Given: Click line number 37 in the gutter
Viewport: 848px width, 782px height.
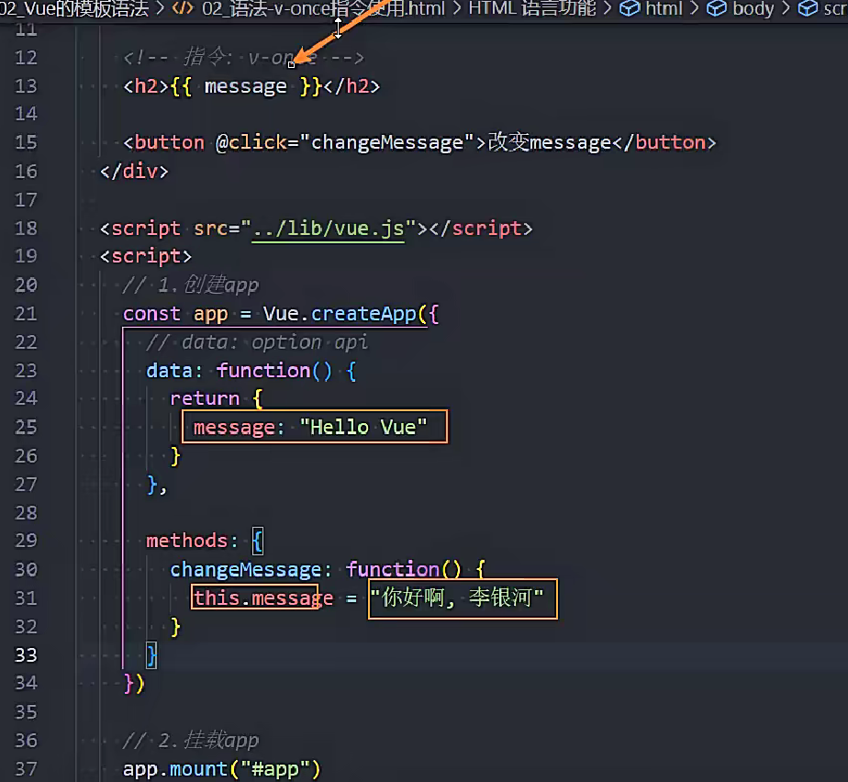Looking at the screenshot, I should 26,769.
